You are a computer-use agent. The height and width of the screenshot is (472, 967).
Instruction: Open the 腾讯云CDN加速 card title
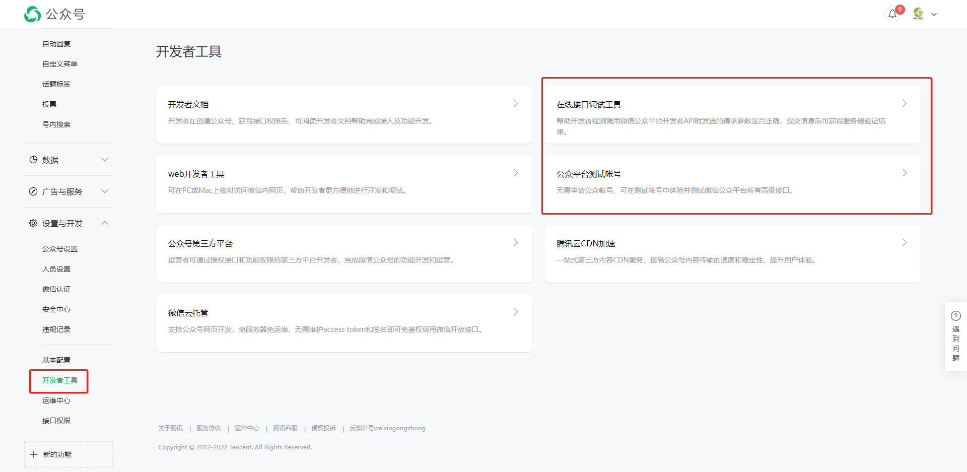click(586, 243)
